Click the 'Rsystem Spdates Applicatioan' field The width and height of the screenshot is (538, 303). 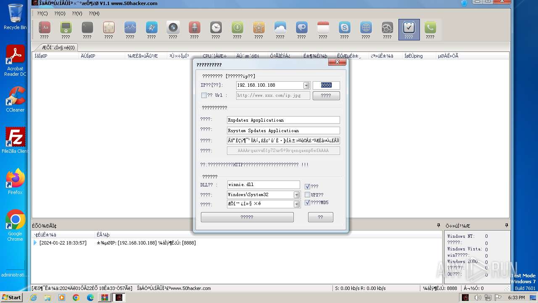283,130
